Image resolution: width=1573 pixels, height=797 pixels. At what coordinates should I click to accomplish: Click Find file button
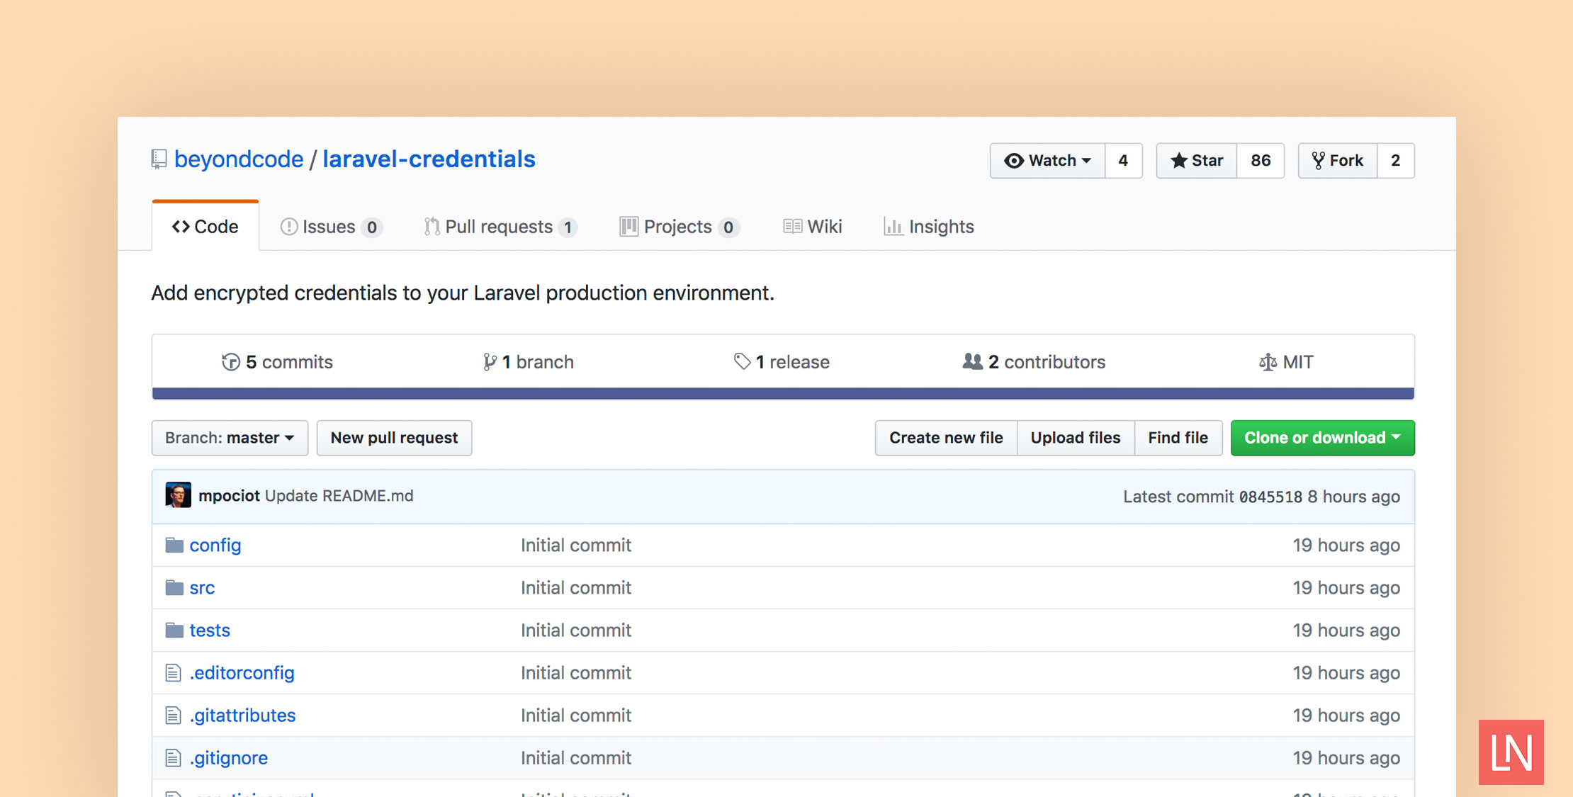1178,438
